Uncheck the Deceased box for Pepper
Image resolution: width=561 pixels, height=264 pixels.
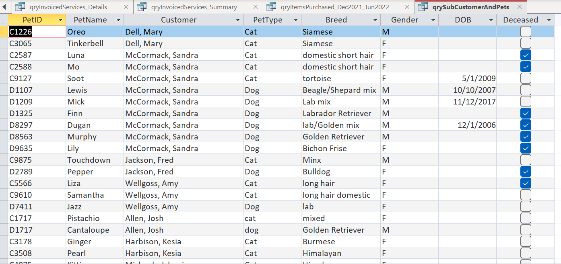pos(526,171)
